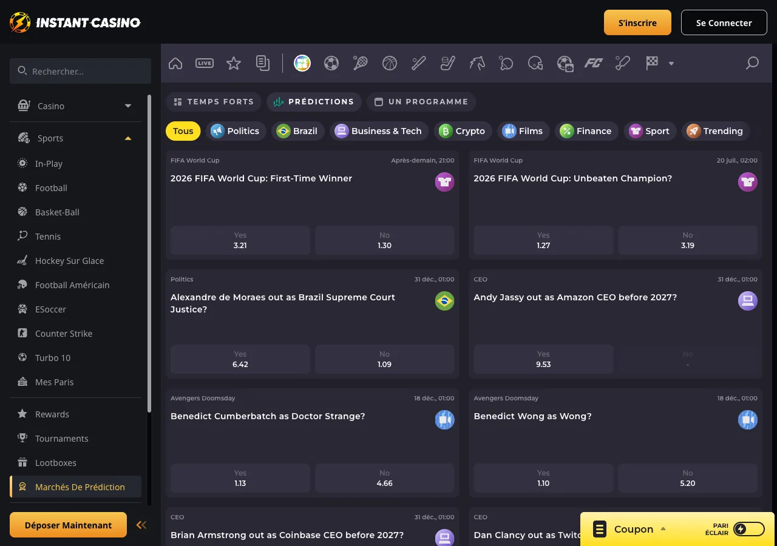Bet No 3.19 on Unbeaten Champion
777x546 pixels.
[688, 240]
